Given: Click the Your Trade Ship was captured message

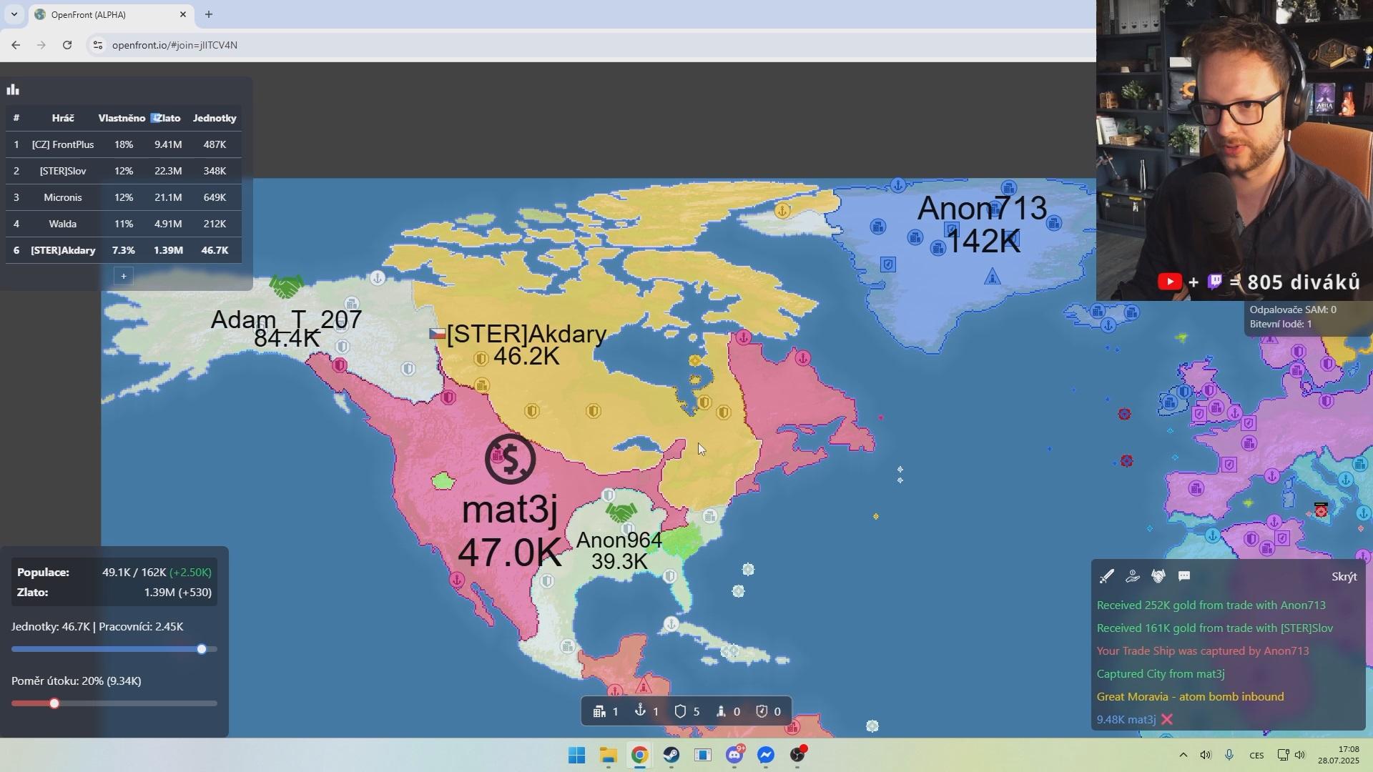Looking at the screenshot, I should 1203,650.
